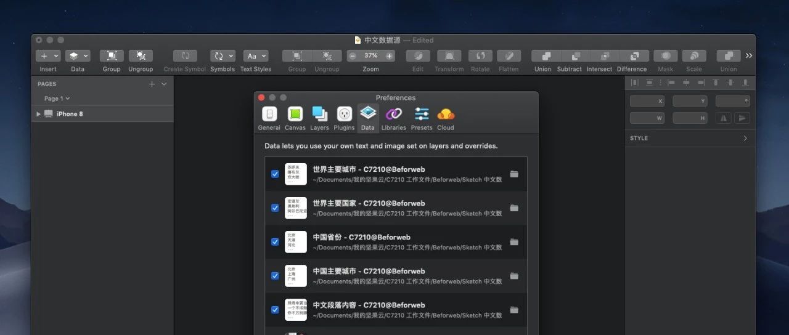The width and height of the screenshot is (789, 335).
Task: Reveal 中国省份 folder in Finder
Action: (514, 242)
